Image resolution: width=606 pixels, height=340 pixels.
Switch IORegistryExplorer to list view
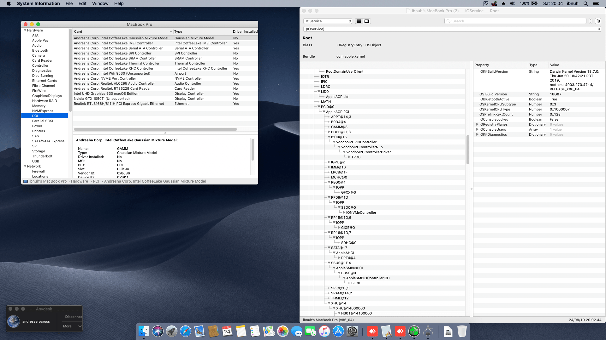click(x=359, y=21)
